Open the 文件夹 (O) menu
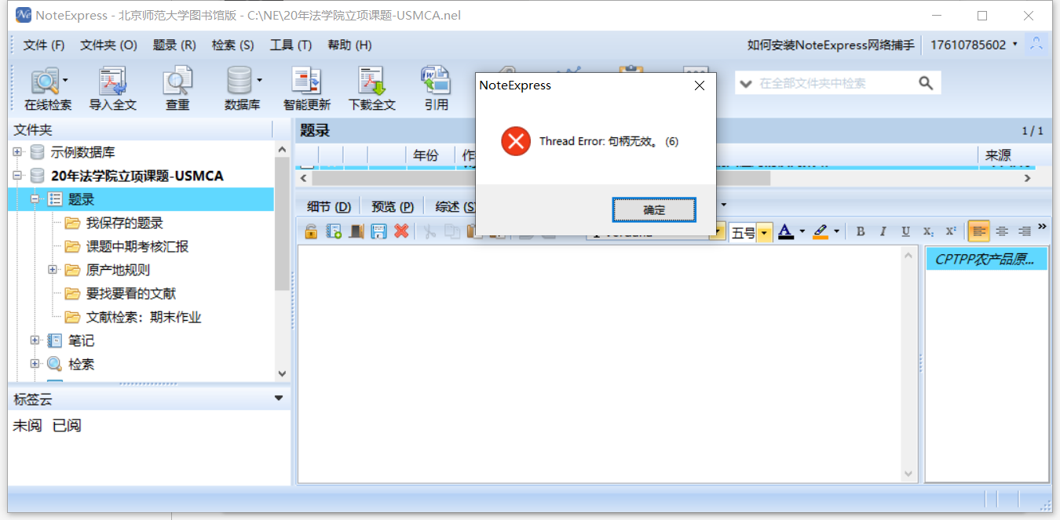The height and width of the screenshot is (520, 1060). click(x=108, y=45)
